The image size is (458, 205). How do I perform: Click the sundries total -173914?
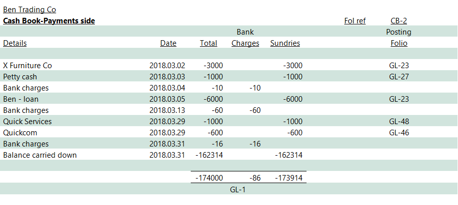289,178
